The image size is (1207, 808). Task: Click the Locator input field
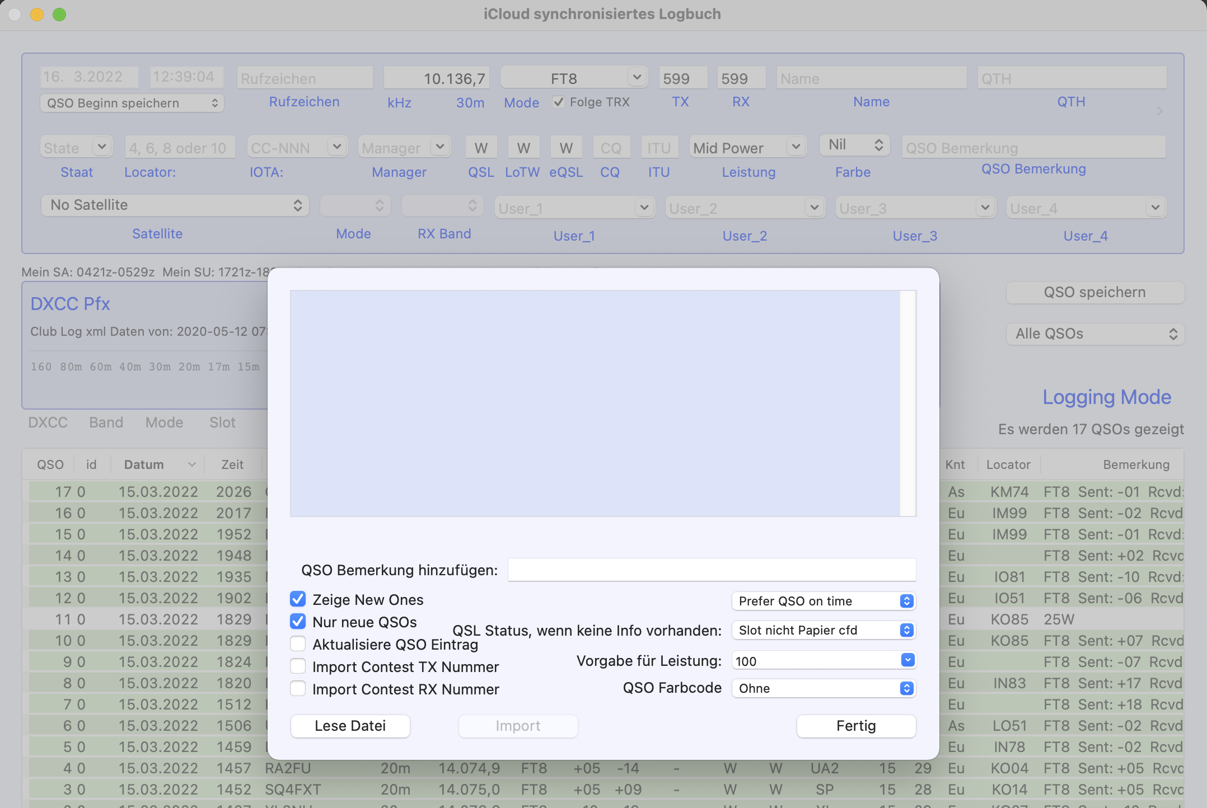[180, 147]
